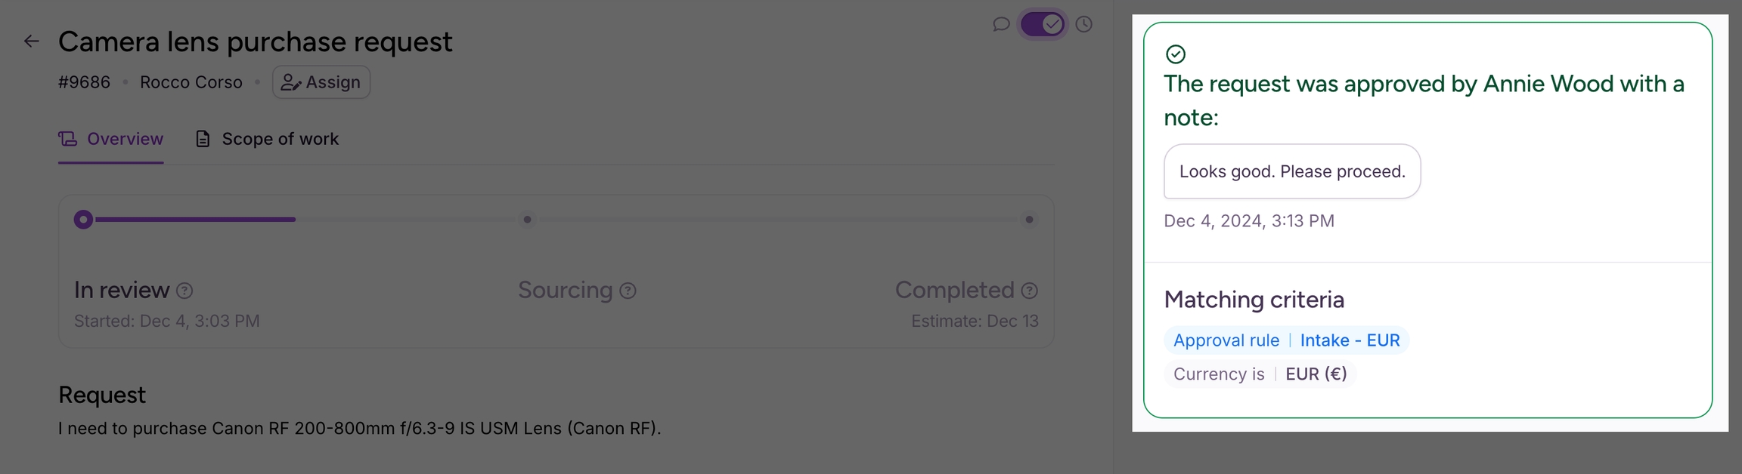
Task: Open the comments speech bubble icon
Action: [x=1001, y=24]
